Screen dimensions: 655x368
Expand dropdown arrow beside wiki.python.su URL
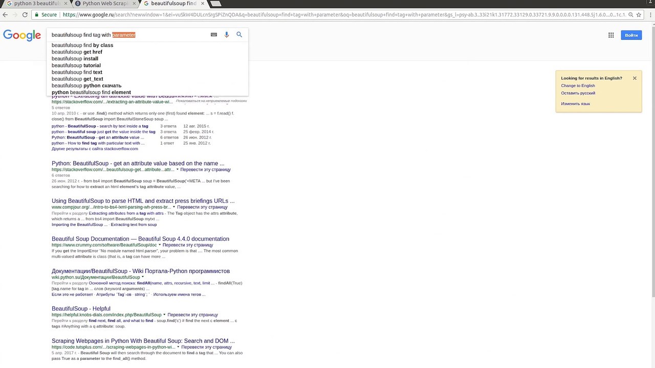point(143,277)
